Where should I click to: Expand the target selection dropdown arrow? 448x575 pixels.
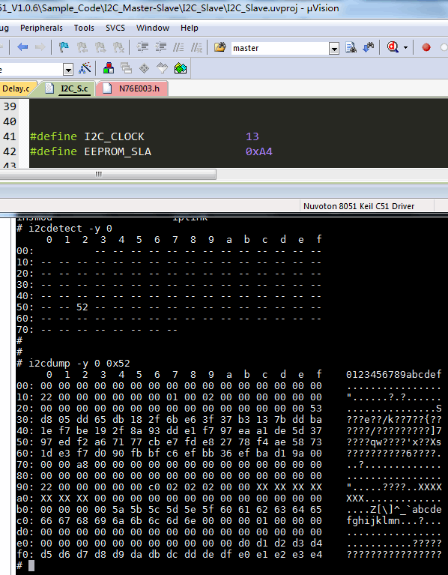click(x=67, y=69)
